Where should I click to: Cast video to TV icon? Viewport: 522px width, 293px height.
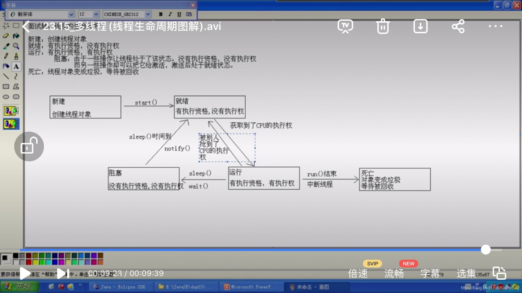coord(345,26)
